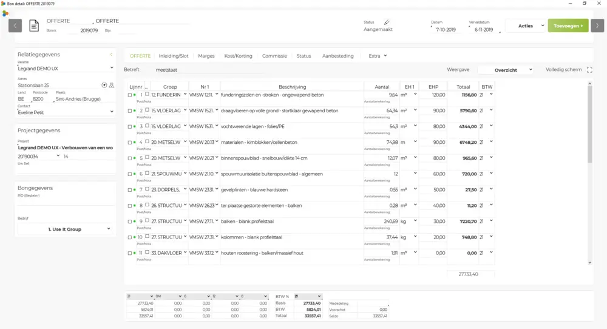Viewport: 607px width, 329px height.
Task: Open the Bedrijf '1. Use It Group' dropdown
Action: pos(66,229)
